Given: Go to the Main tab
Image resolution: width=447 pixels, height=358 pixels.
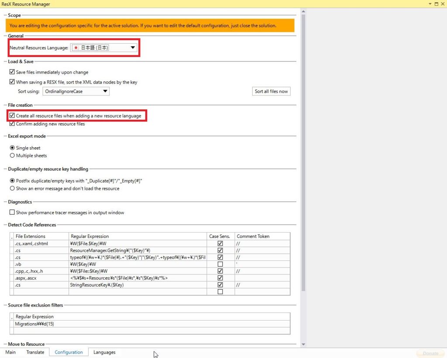Looking at the screenshot, I should pyautogui.click(x=10, y=352).
